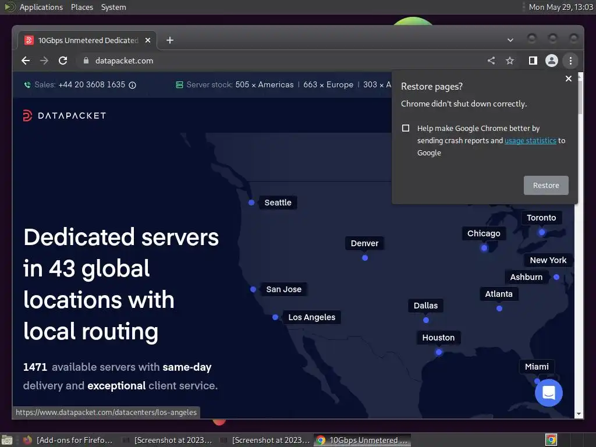Open a new tab with the plus button
Image resolution: width=596 pixels, height=447 pixels.
tap(170, 40)
